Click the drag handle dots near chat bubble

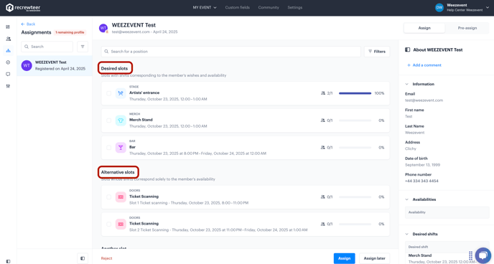click(x=470, y=255)
